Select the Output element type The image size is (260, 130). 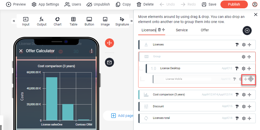(42, 22)
